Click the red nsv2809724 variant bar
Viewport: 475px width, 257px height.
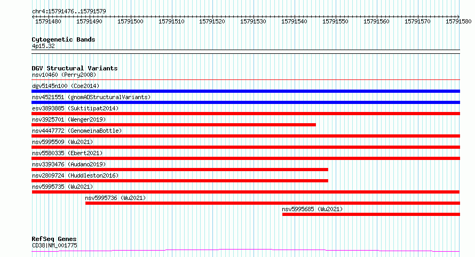click(180, 181)
